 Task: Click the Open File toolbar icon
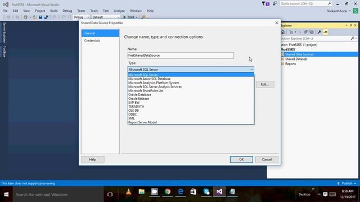pyautogui.click(x=34, y=17)
